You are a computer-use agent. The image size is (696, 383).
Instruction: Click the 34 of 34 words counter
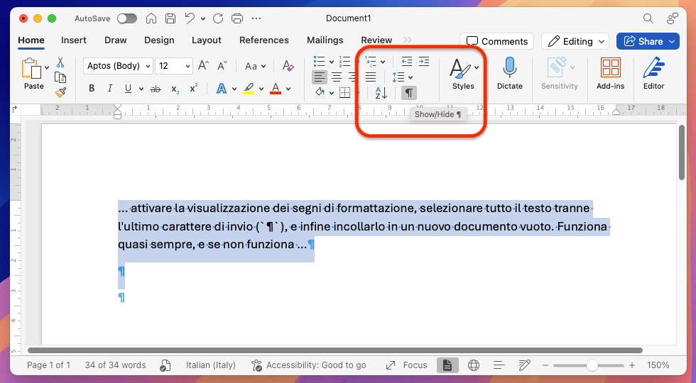coord(115,365)
